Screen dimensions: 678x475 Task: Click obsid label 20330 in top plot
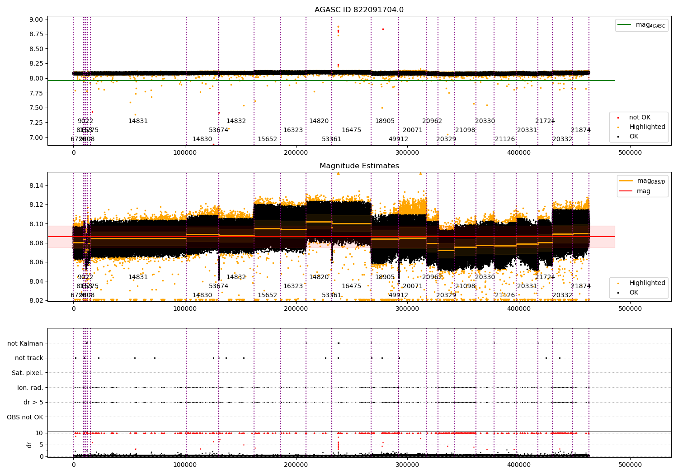point(485,121)
